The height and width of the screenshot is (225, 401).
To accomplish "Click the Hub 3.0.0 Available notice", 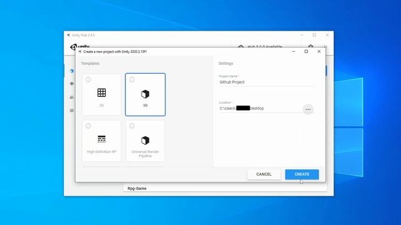I will pyautogui.click(x=260, y=46).
